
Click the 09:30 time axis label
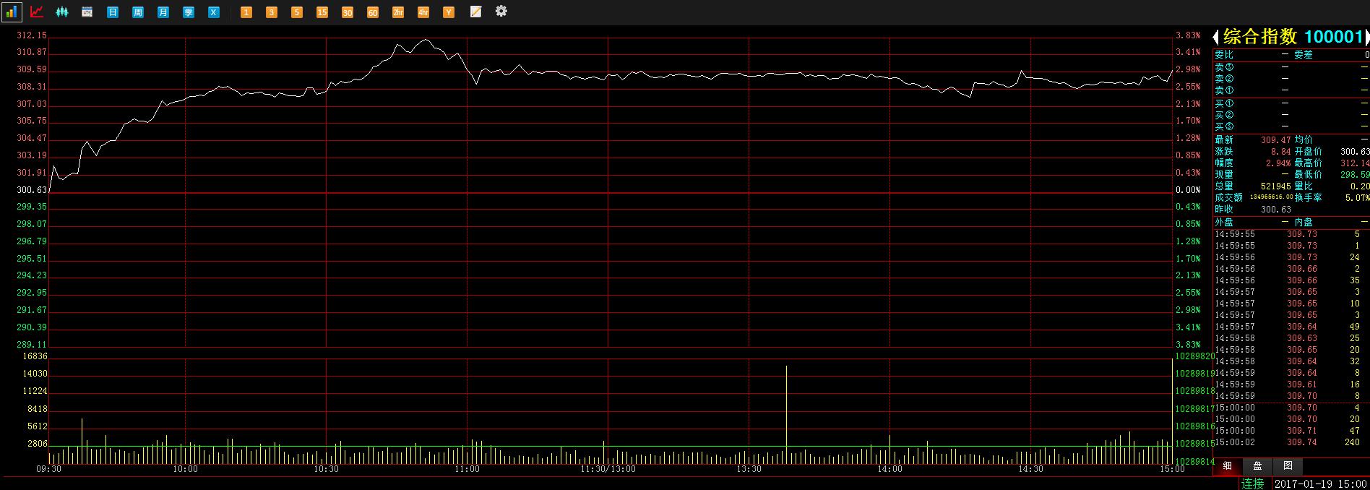(x=49, y=469)
